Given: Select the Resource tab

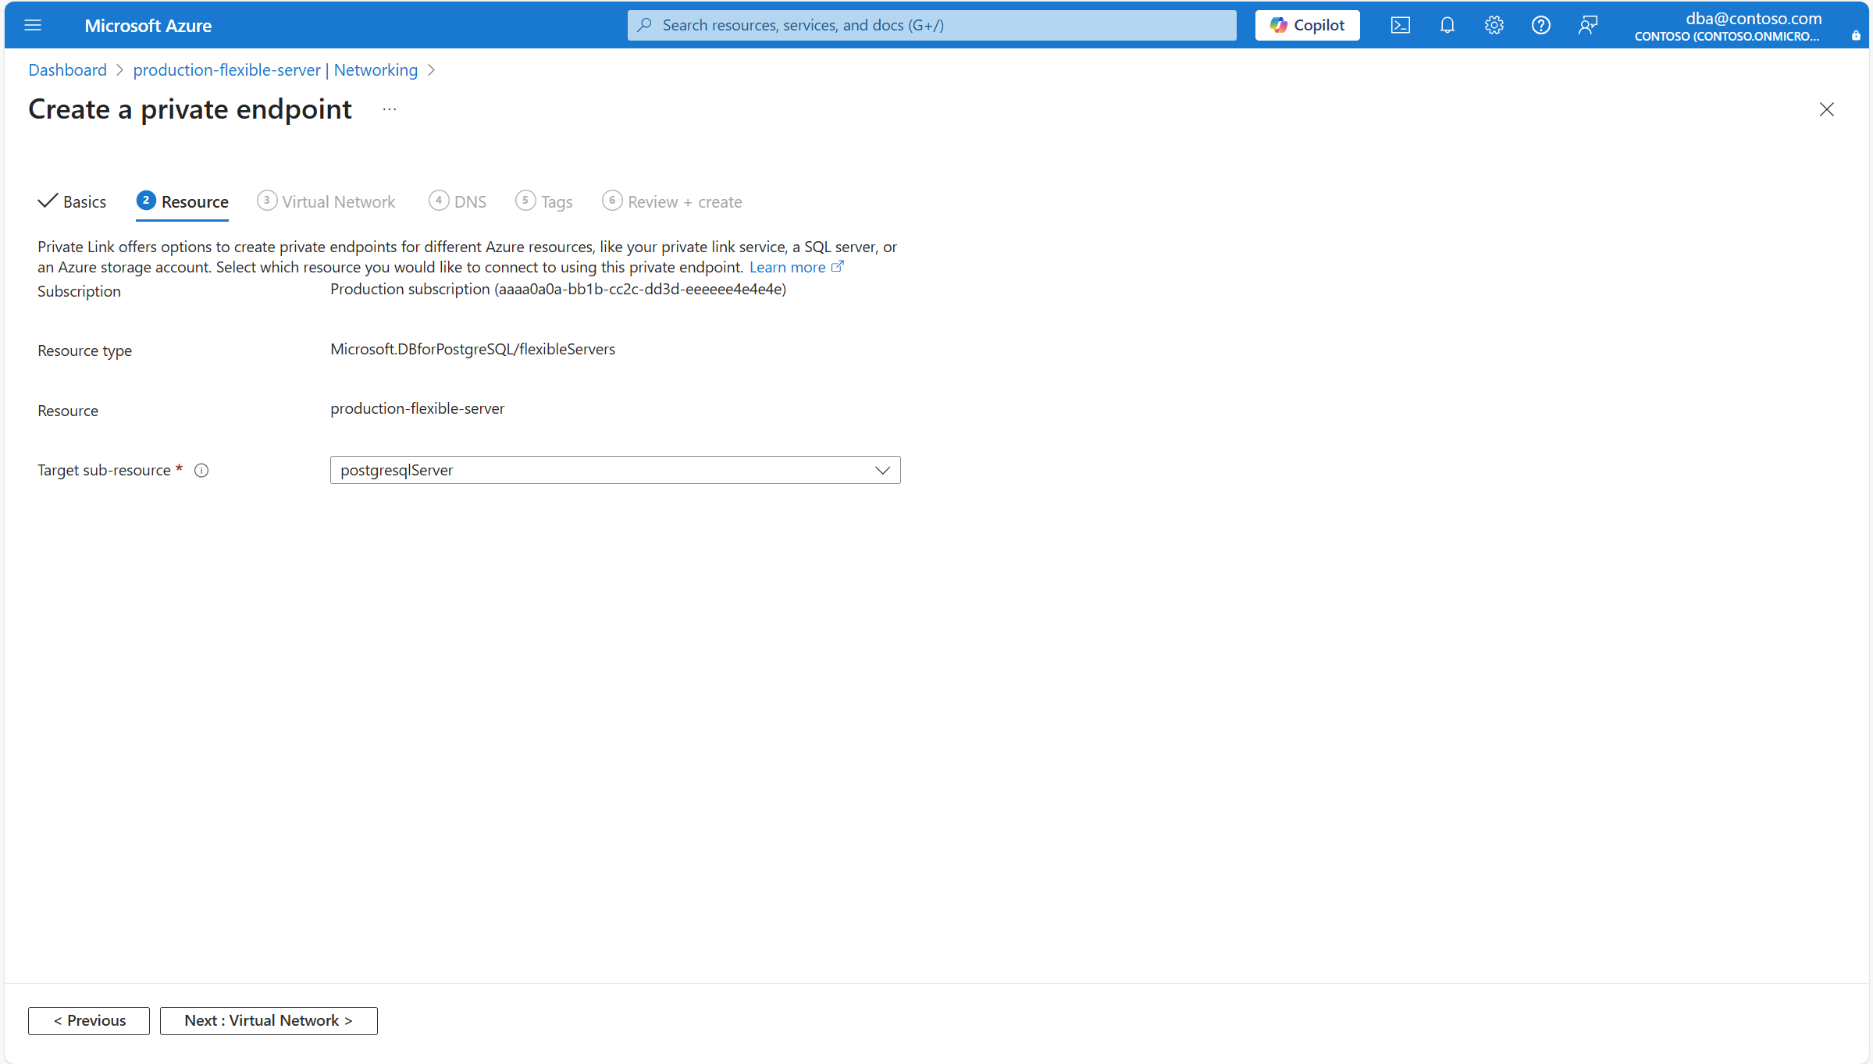Looking at the screenshot, I should pyautogui.click(x=183, y=201).
